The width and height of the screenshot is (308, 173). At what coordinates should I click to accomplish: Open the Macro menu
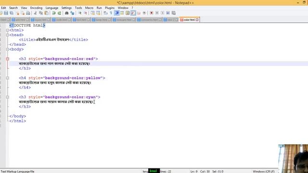coord(89,8)
